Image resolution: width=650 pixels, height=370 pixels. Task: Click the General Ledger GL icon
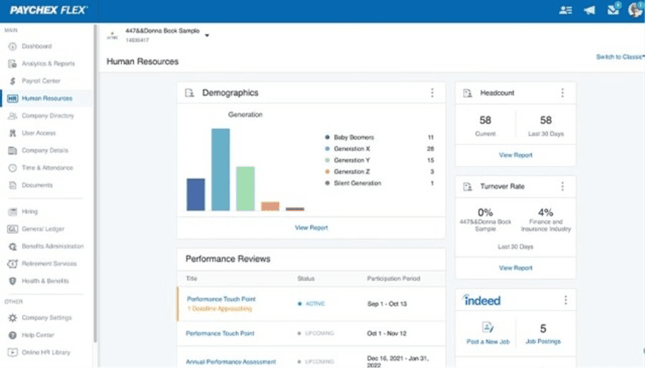pos(13,229)
